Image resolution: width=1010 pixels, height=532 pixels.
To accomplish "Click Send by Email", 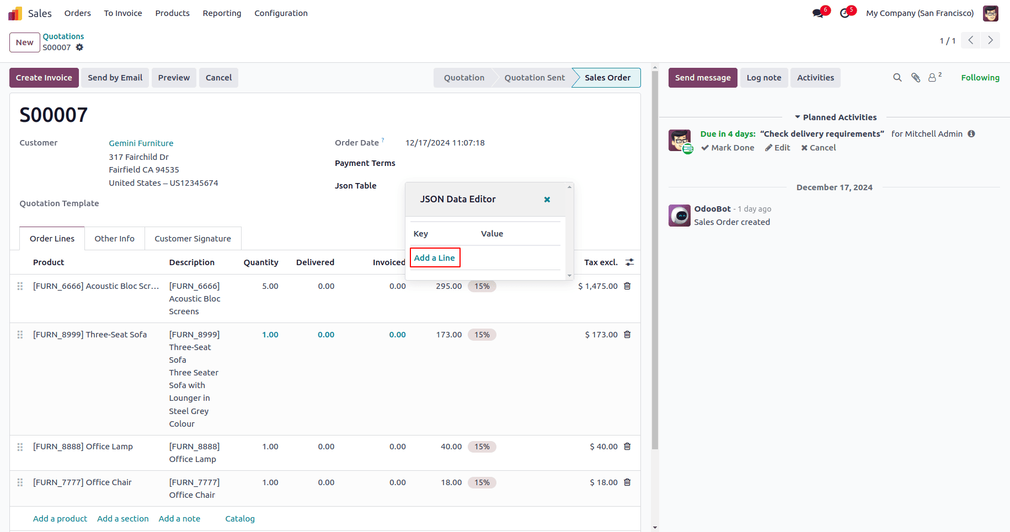I will [115, 78].
